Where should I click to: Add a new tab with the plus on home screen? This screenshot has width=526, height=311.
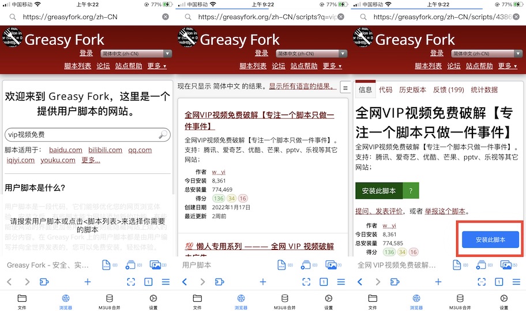88,282
